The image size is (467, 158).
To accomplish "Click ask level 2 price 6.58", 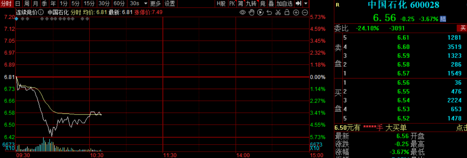I will (x=404, y=64).
